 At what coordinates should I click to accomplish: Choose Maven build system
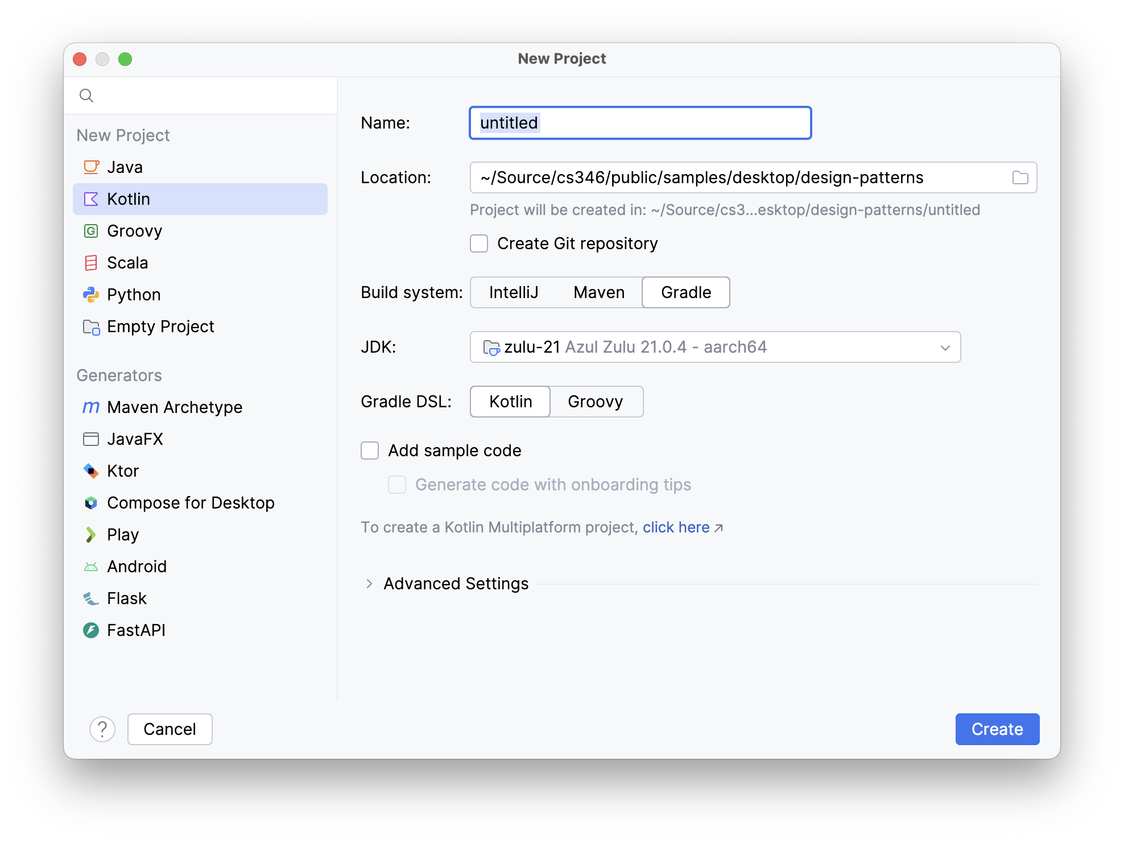[599, 292]
